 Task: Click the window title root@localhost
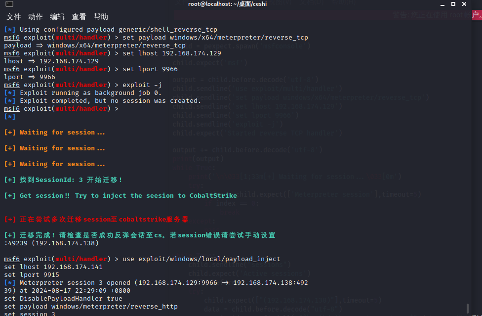pyautogui.click(x=228, y=4)
